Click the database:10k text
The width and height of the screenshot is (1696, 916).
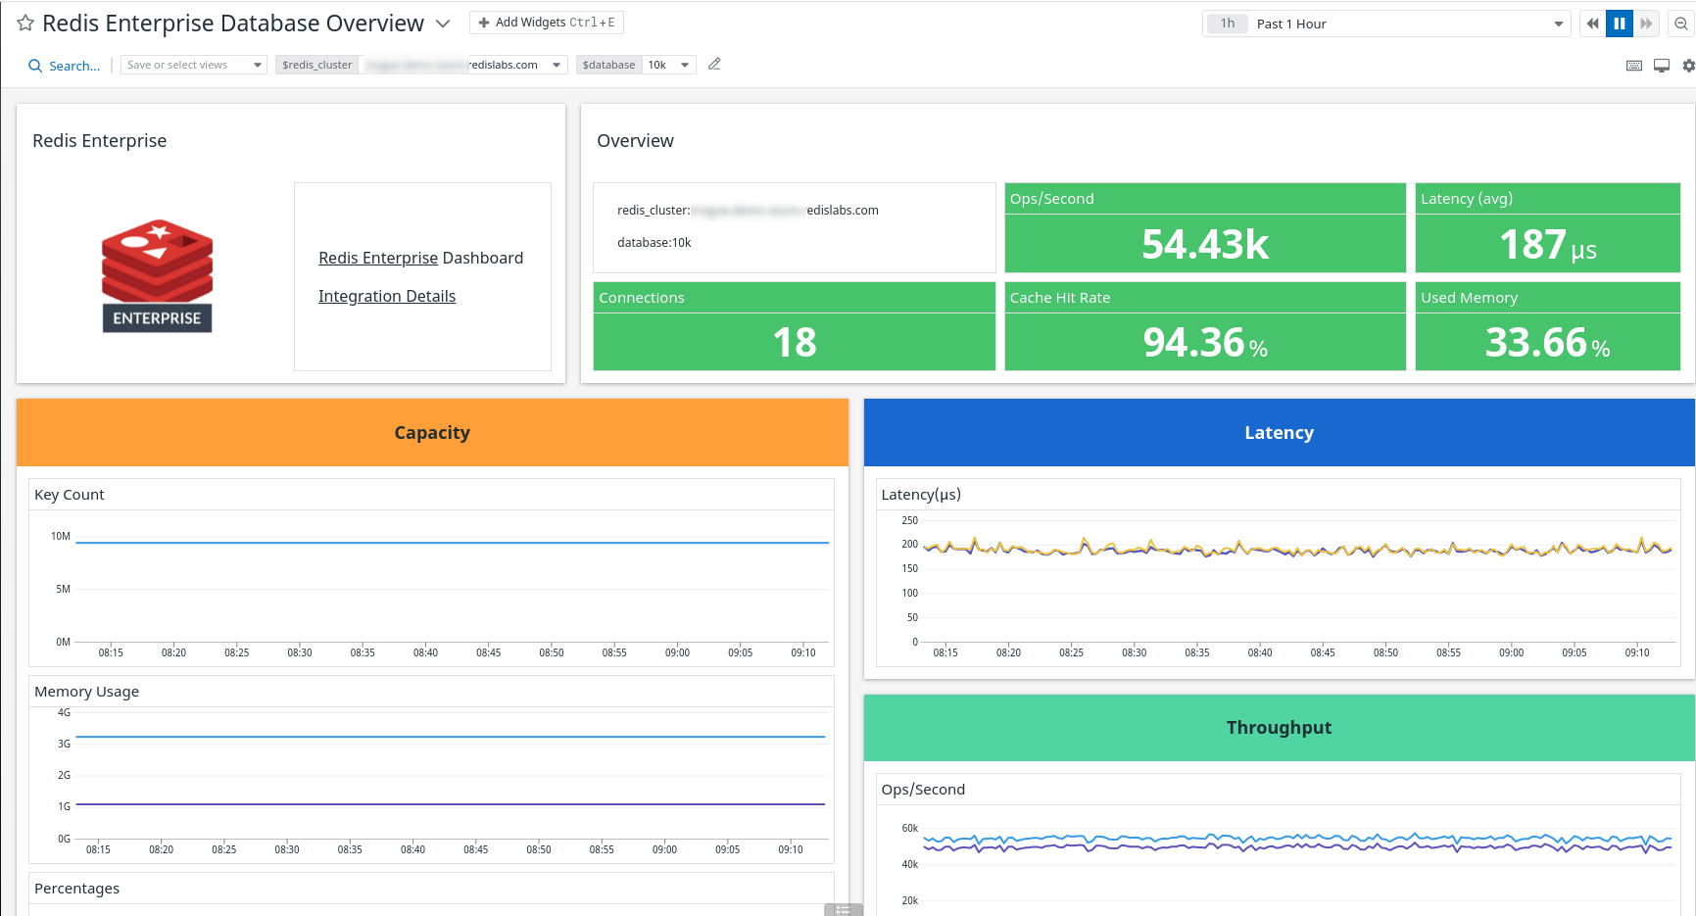(654, 243)
